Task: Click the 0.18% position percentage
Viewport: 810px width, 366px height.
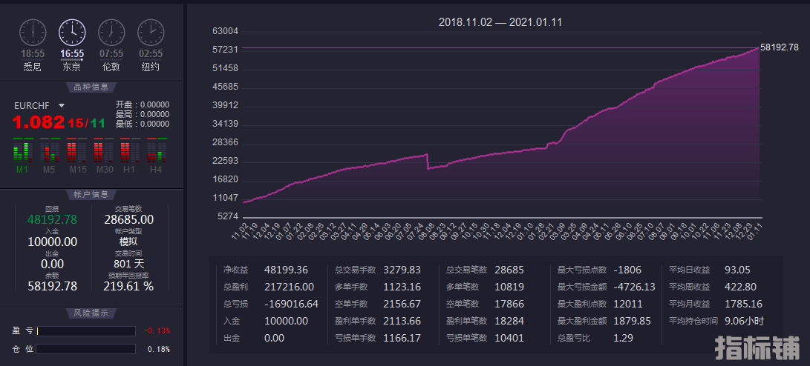Action: pyautogui.click(x=159, y=349)
